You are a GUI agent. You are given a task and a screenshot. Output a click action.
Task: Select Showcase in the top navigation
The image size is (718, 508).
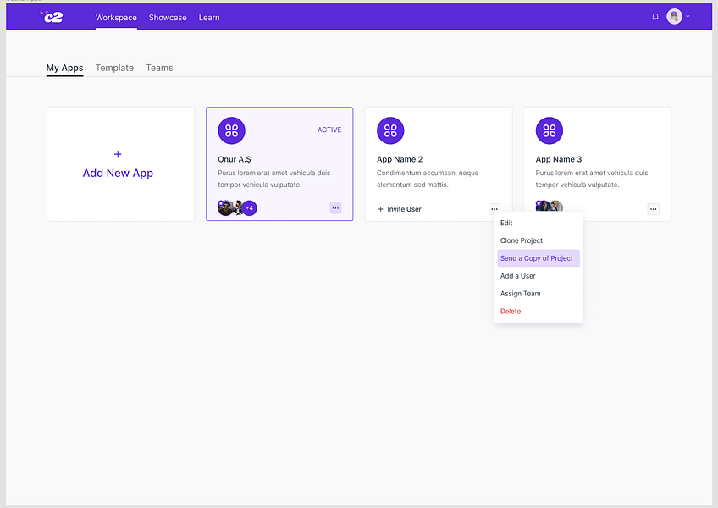coord(168,17)
